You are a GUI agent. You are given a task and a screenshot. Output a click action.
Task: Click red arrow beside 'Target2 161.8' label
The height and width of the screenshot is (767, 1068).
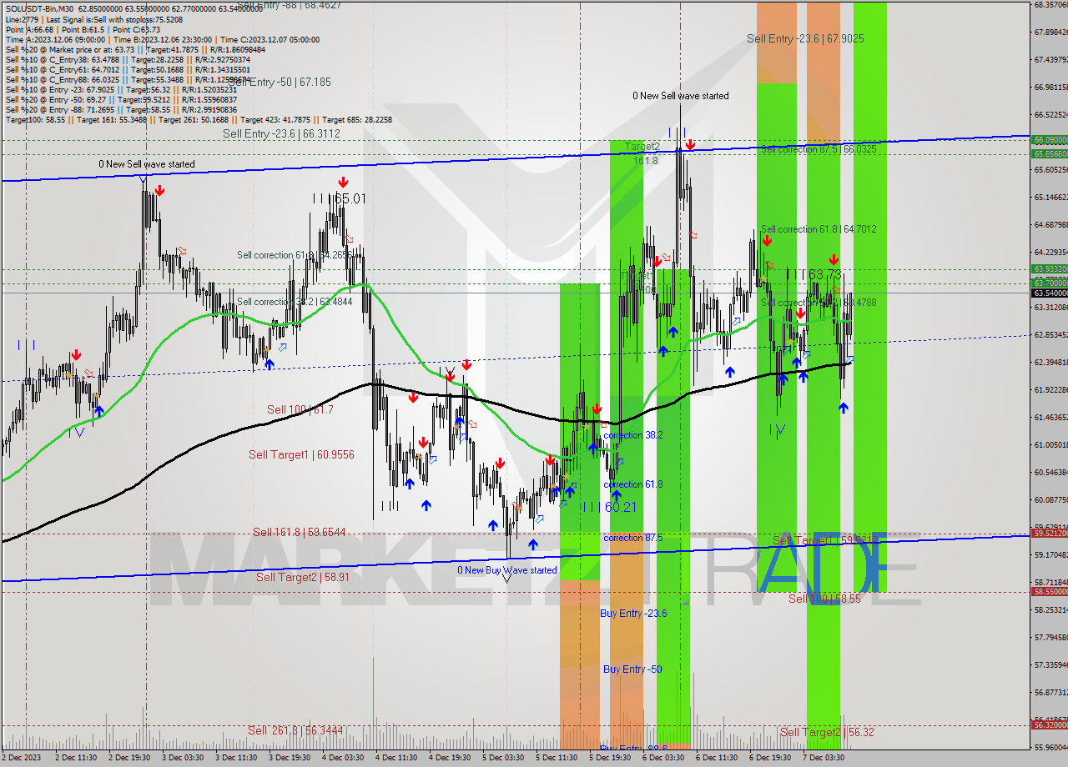click(x=690, y=145)
